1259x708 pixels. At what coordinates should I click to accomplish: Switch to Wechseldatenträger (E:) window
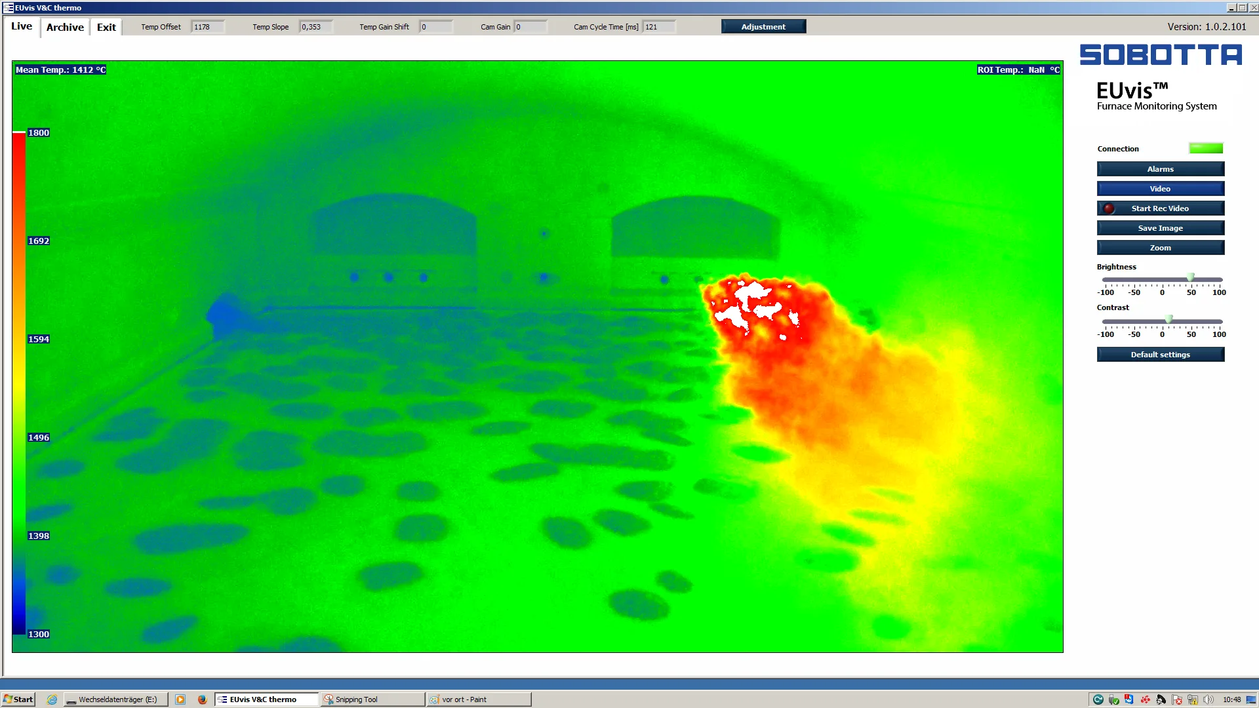(115, 699)
